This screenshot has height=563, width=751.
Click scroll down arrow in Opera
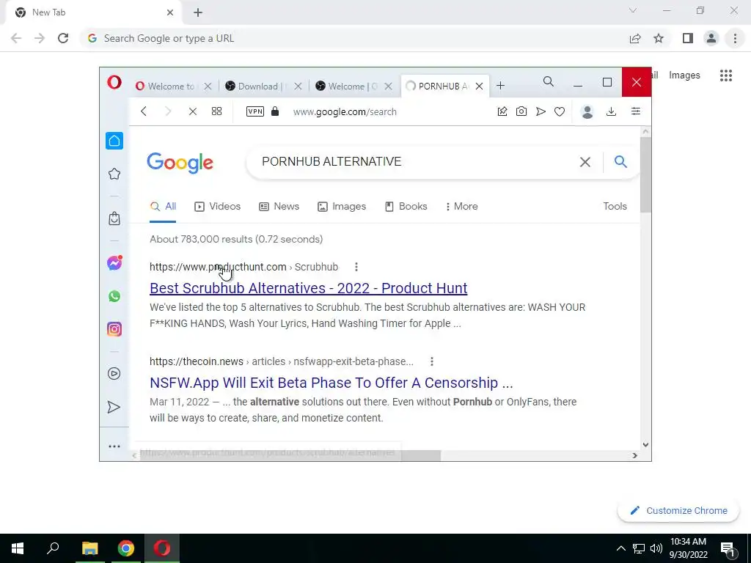coord(645,445)
